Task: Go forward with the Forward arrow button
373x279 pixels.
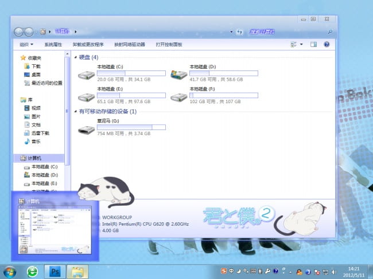Action: [x=29, y=32]
